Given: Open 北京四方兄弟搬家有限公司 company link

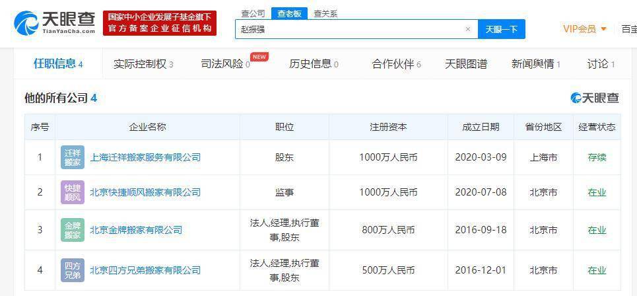Looking at the screenshot, I should [145, 270].
